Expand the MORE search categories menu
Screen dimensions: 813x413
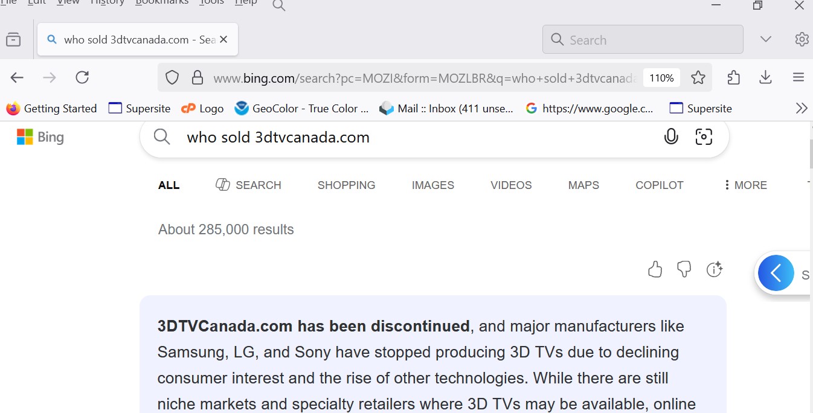coord(745,185)
